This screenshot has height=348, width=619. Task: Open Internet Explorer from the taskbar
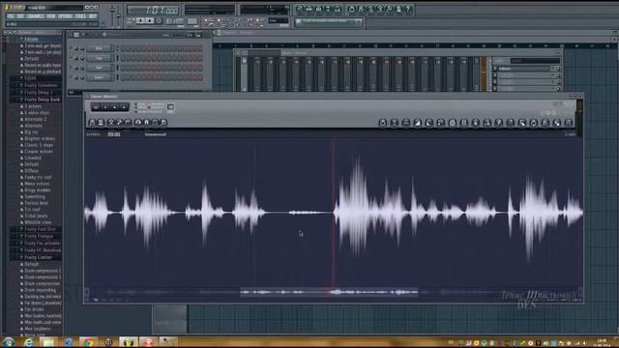[28, 342]
